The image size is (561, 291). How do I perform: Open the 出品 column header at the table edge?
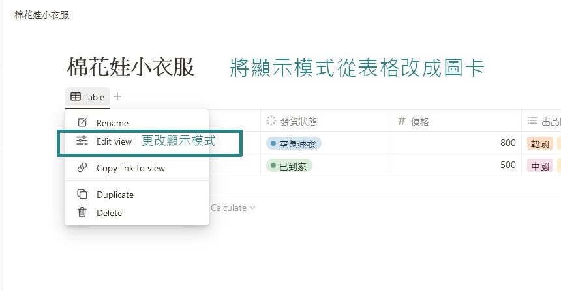[x=541, y=121]
